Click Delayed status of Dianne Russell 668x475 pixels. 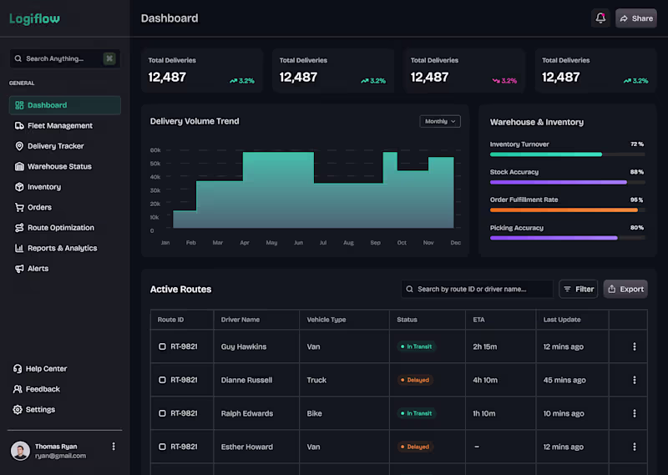click(x=415, y=380)
